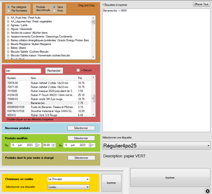
Task: Click the combo Imprimer button
Action: (112, 183)
